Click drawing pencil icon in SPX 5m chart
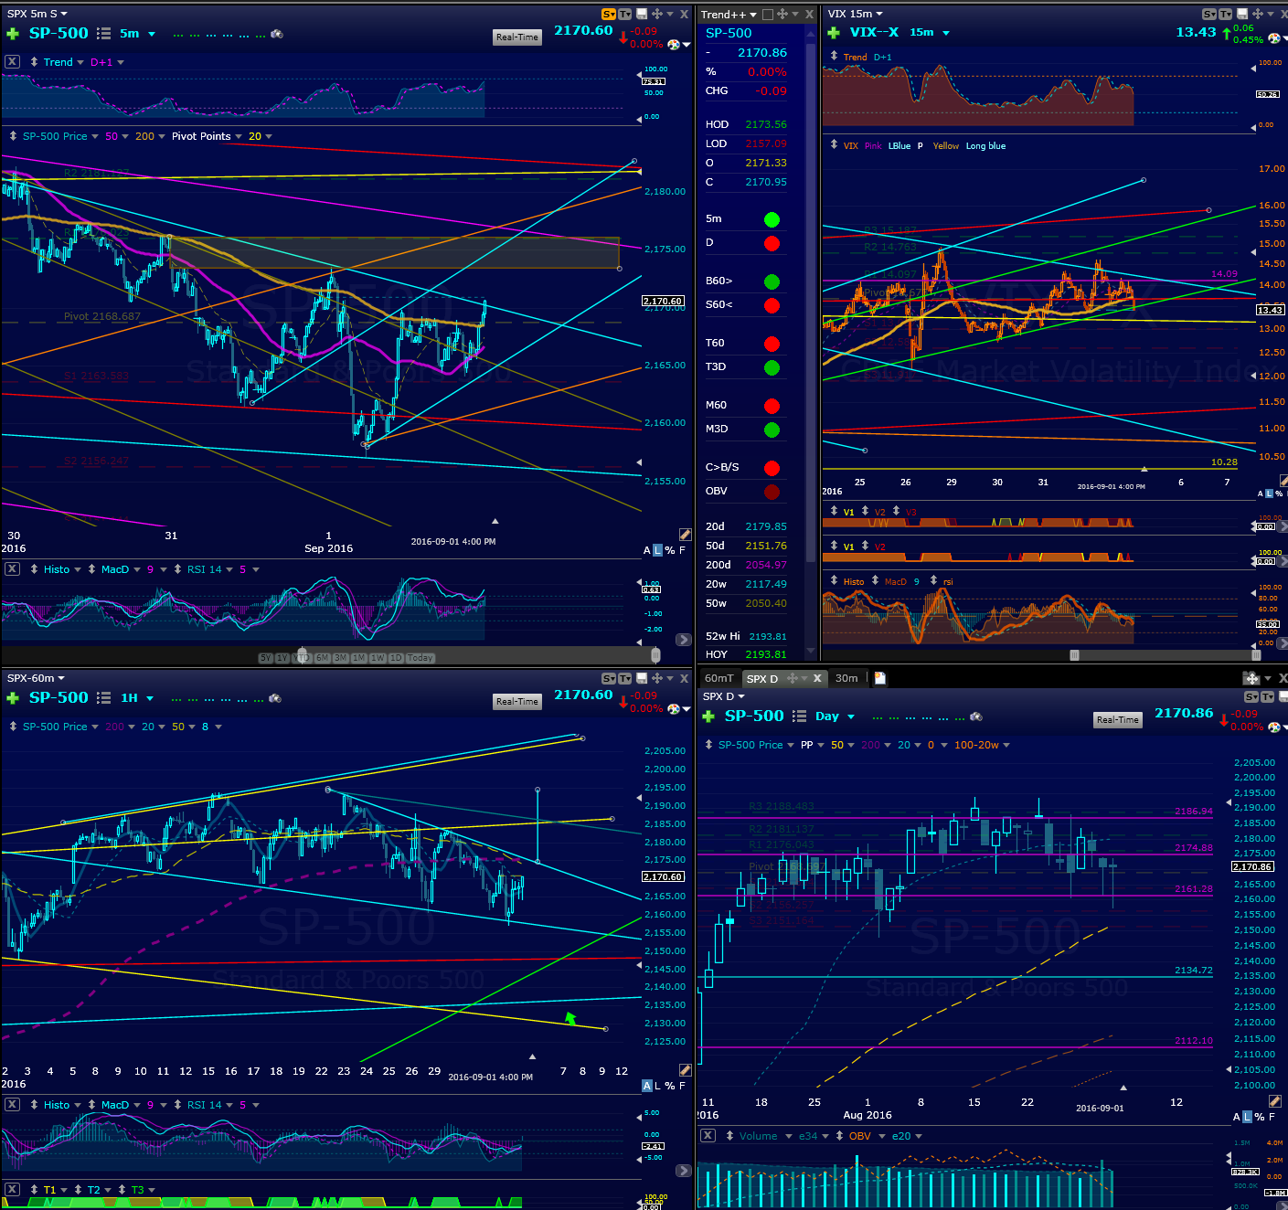The image size is (1288, 1210). (686, 534)
